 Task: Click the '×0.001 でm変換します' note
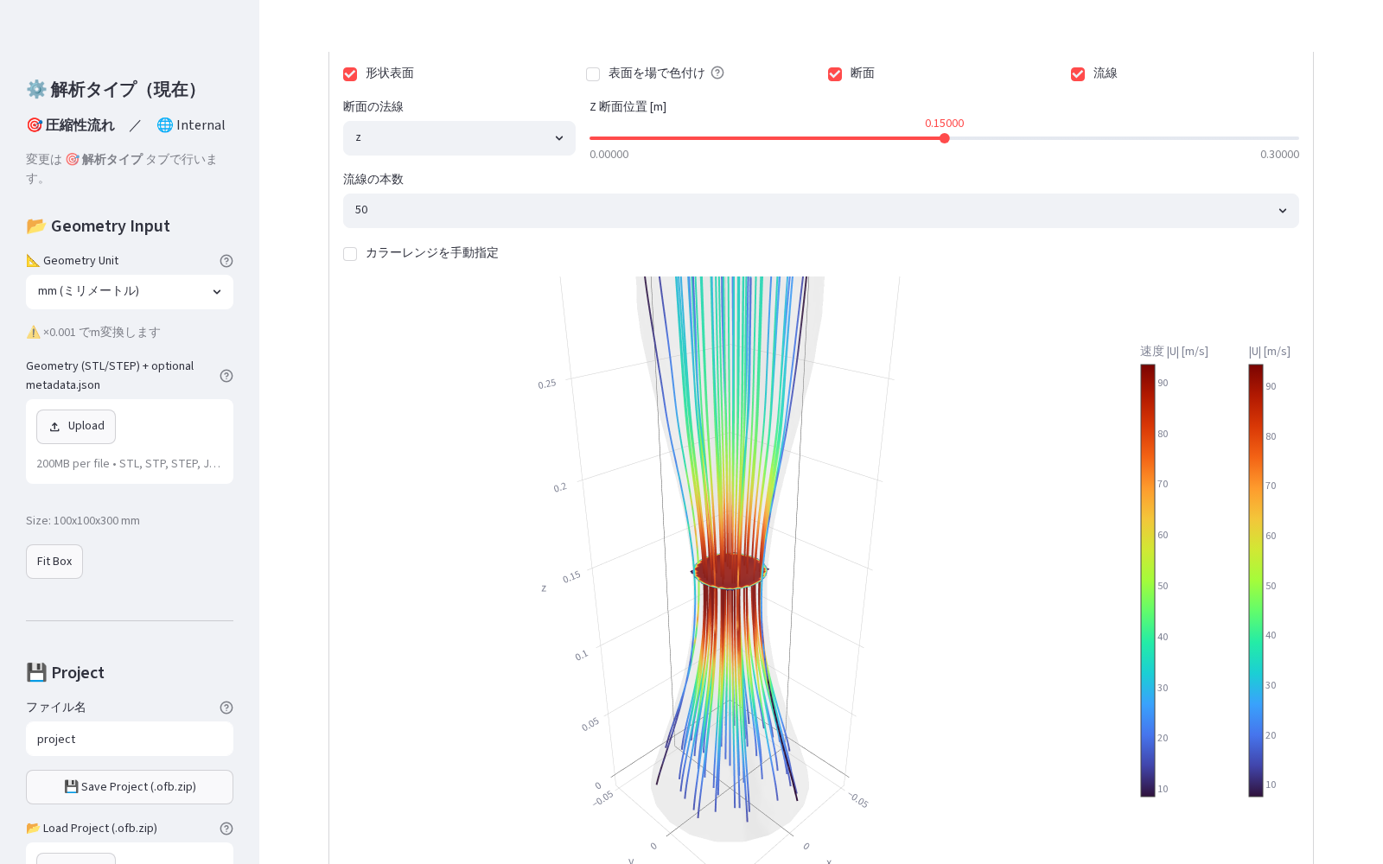(x=102, y=333)
